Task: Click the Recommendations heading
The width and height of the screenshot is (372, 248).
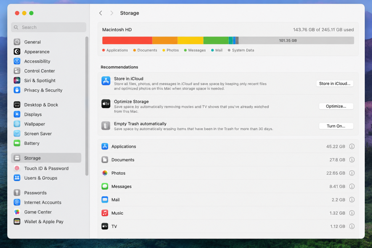Action: pyautogui.click(x=119, y=67)
